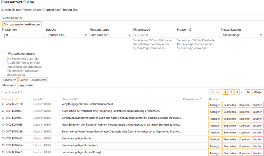Viewport: 264px width, 156px height.
Task: Sort by Phrasenkopf column header
Action: click(11, 99)
